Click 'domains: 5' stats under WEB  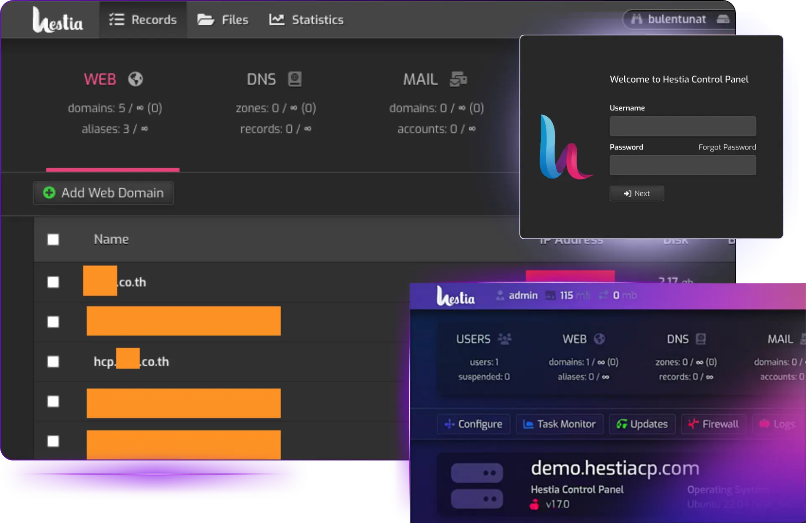(x=115, y=108)
